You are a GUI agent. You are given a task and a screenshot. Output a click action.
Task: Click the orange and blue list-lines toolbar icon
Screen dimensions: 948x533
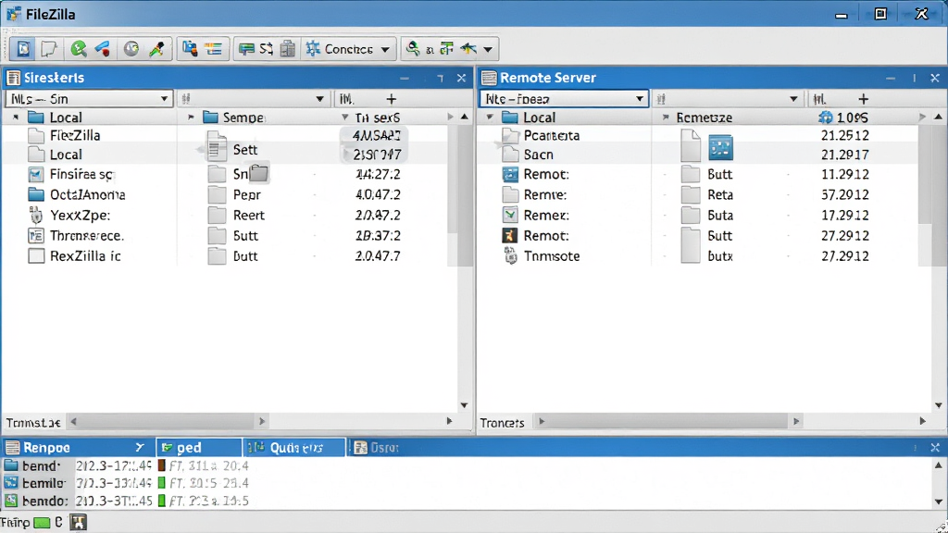(213, 49)
